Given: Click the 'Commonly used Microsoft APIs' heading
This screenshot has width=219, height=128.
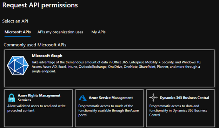Looking at the screenshot, I should [x=35, y=45].
